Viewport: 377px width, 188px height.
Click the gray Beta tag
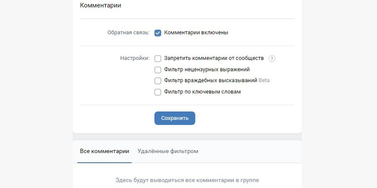[x=264, y=80]
